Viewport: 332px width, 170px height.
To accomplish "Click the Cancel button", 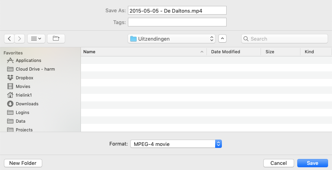I will click(279, 163).
